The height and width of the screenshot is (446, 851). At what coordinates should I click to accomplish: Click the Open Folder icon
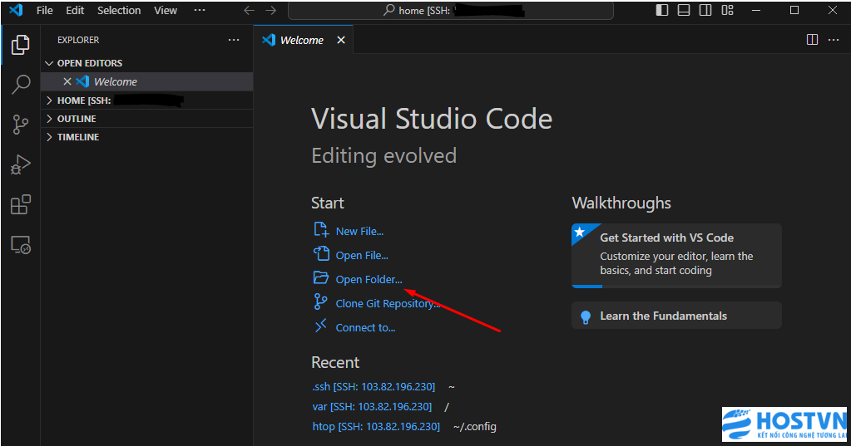[321, 278]
